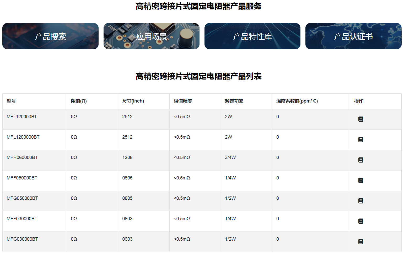Click the 额定功率 column header
This screenshot has width=404, height=254.
(234, 101)
